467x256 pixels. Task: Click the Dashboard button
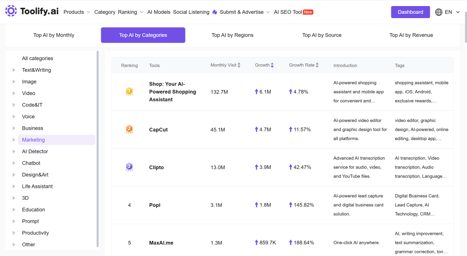[410, 12]
